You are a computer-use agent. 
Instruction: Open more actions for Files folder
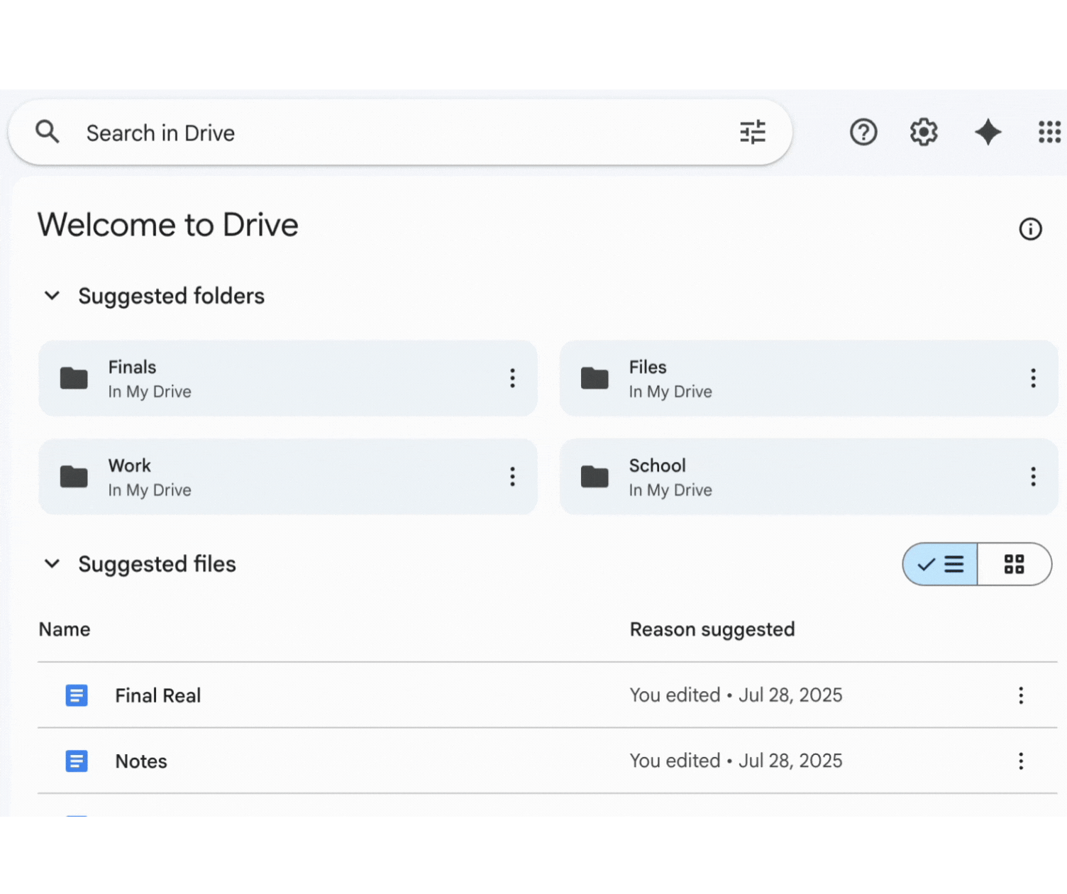pyautogui.click(x=1033, y=378)
